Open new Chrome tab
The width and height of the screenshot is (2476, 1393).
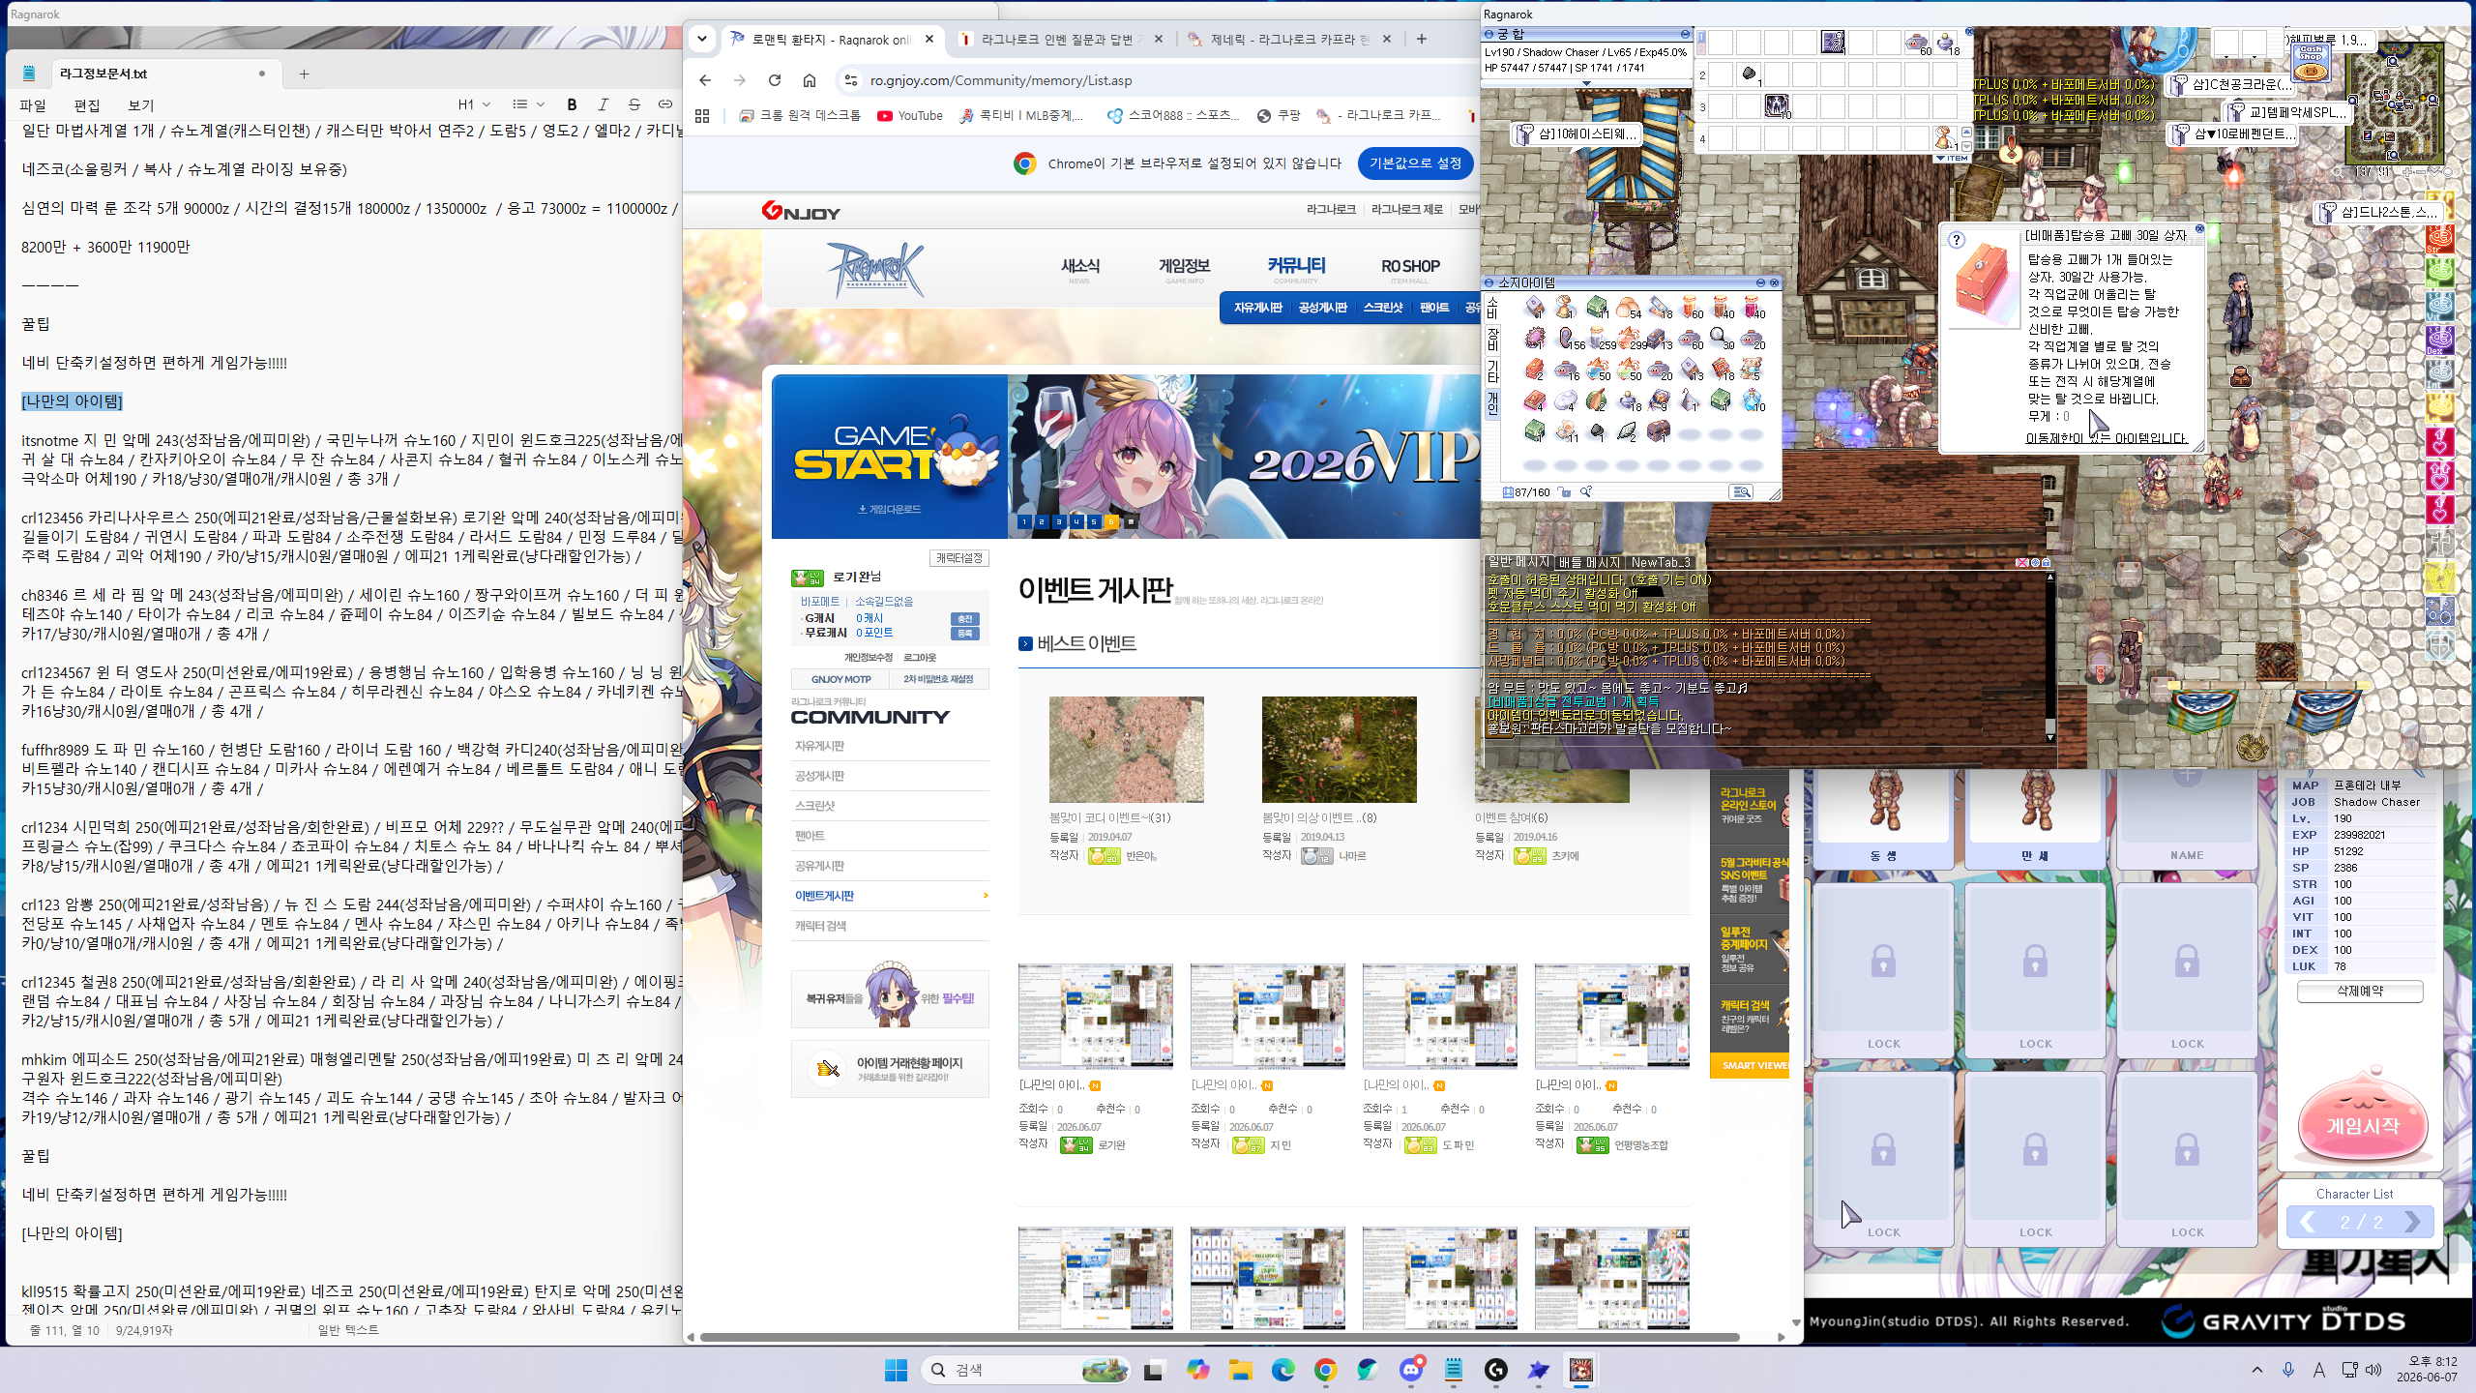coord(1422,39)
